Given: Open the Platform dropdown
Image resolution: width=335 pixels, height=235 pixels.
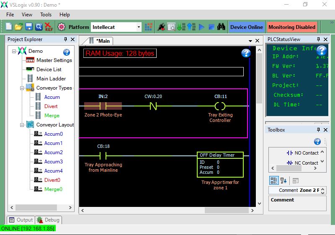Looking at the screenshot, I should (x=139, y=27).
